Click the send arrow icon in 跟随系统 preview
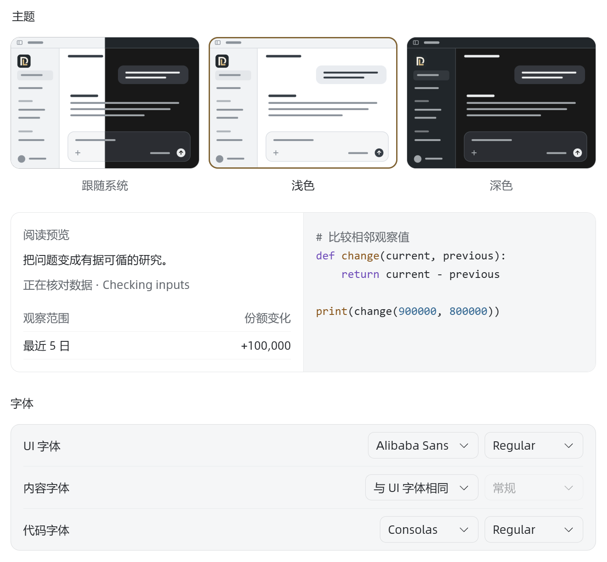This screenshot has width=607, height=562. [x=181, y=153]
